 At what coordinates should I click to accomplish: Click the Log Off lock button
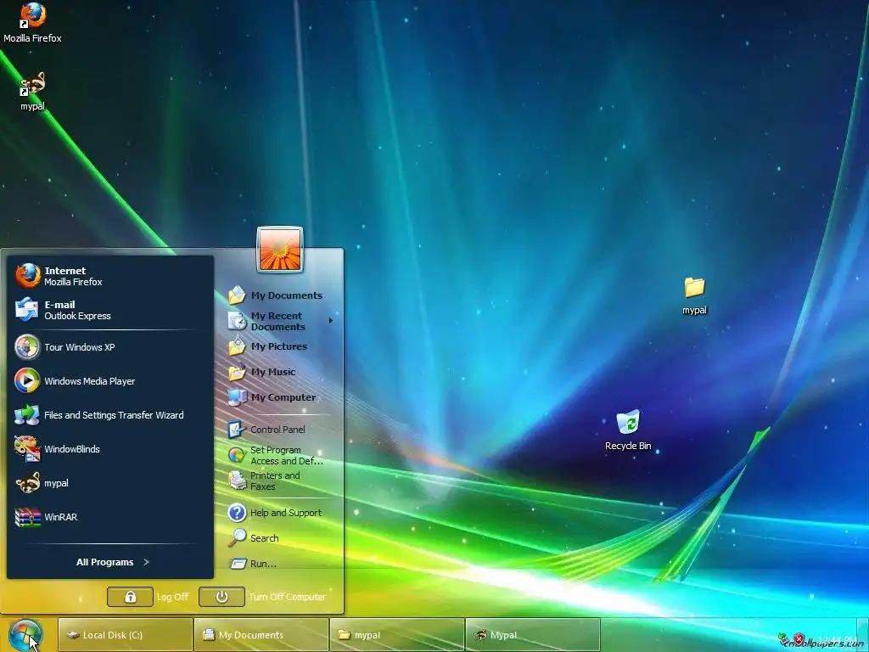130,597
